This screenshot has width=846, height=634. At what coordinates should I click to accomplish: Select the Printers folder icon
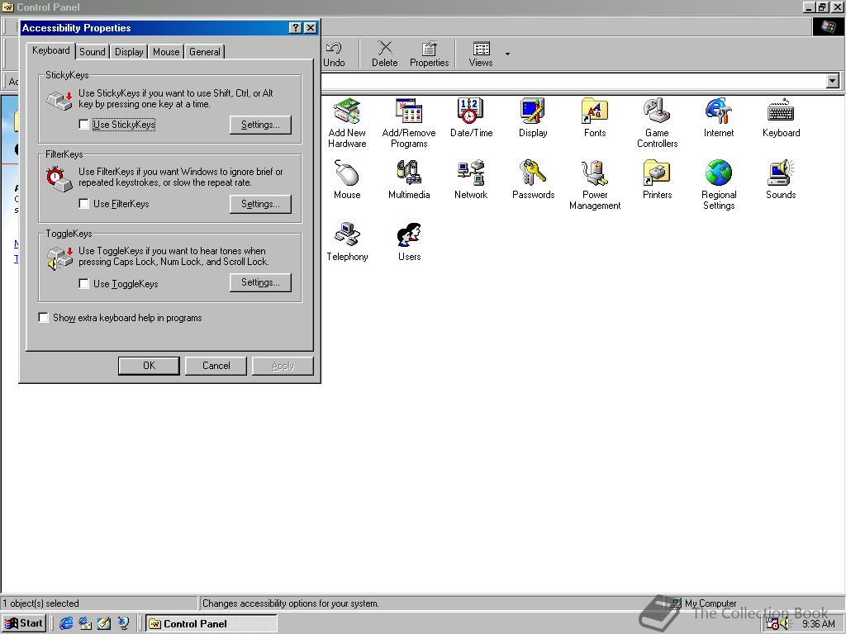(657, 179)
